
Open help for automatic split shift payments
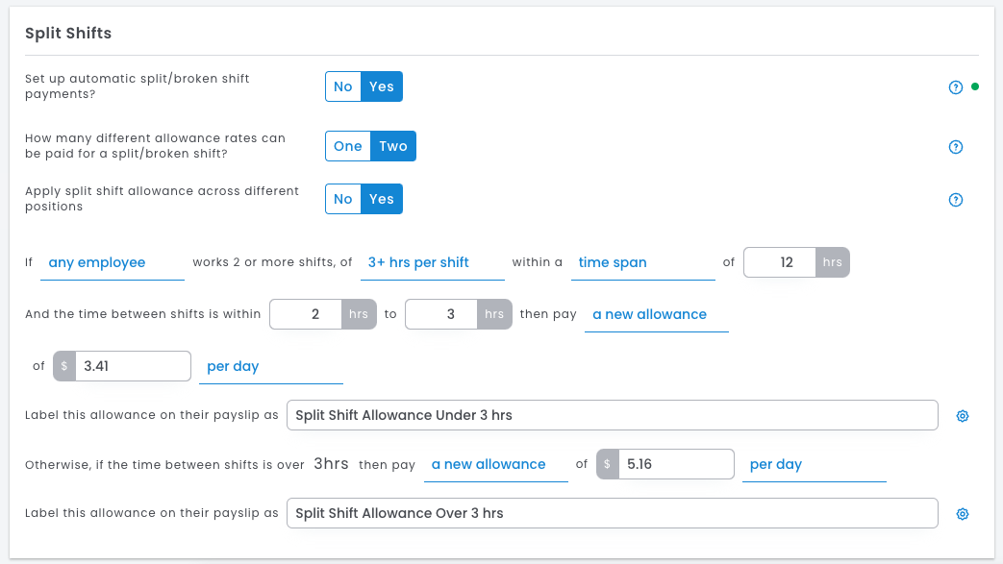point(955,87)
